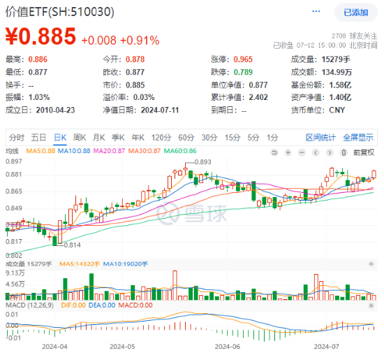Click the MA20:0.87 moving average label
384x353 pixels.
tap(109, 151)
